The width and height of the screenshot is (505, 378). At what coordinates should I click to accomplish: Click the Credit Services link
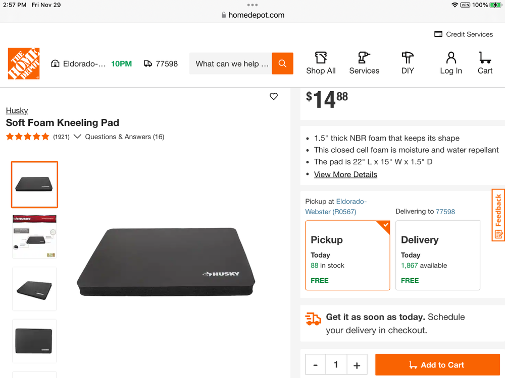point(464,34)
